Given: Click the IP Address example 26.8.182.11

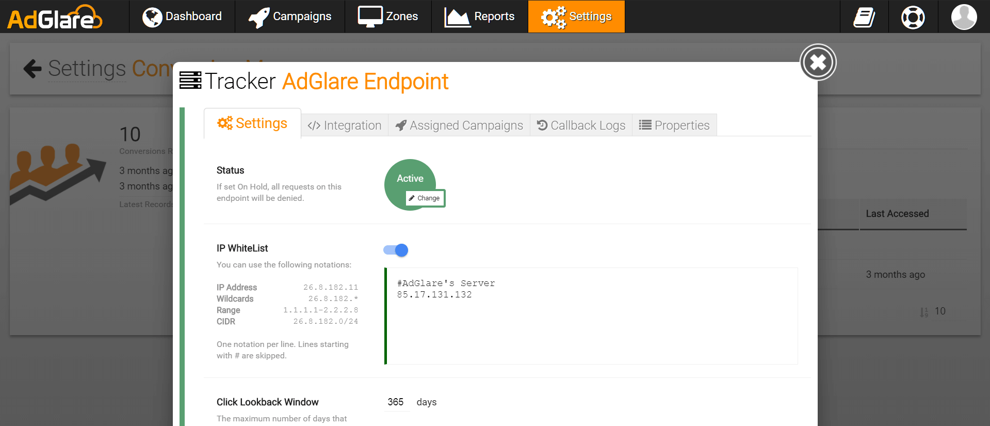Looking at the screenshot, I should pos(331,288).
